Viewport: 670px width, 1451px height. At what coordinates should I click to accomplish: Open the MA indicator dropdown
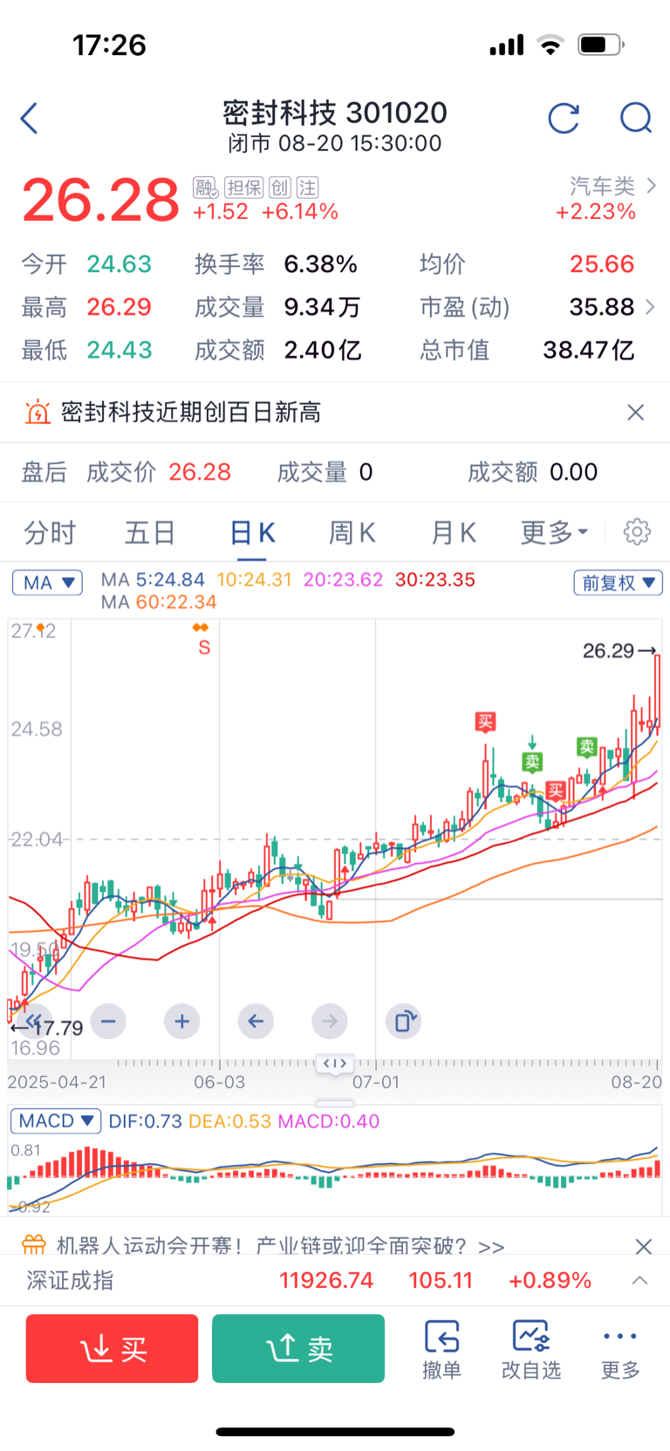click(47, 583)
